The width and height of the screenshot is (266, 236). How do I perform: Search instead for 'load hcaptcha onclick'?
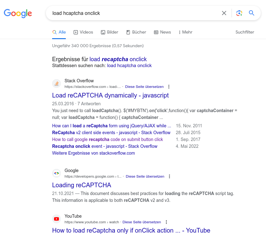pos(129,66)
